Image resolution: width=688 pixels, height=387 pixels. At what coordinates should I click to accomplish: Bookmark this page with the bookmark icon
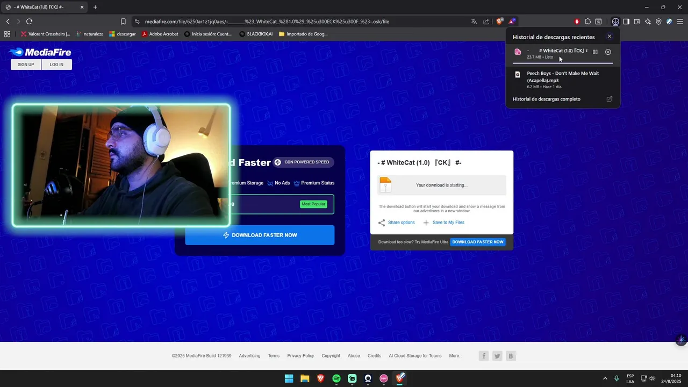pyautogui.click(x=123, y=21)
